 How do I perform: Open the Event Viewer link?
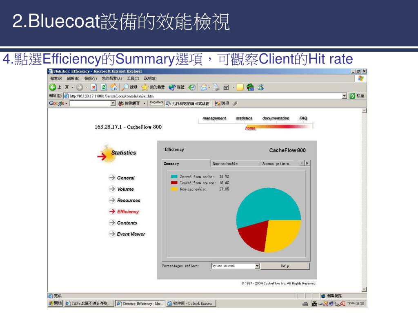127,234
